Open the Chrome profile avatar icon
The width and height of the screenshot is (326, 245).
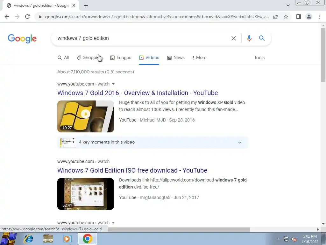click(309, 17)
